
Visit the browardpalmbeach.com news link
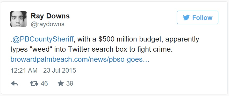pos(80,60)
